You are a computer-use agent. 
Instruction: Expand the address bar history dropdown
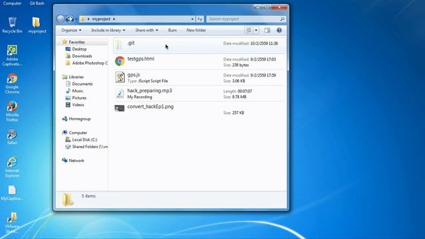point(192,19)
